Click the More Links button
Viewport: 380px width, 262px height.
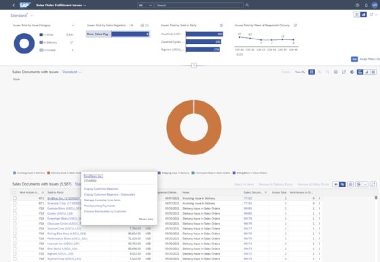coord(146,219)
